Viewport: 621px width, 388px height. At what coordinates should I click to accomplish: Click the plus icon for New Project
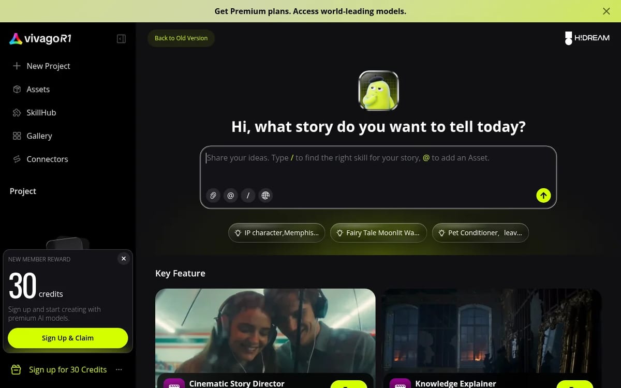(x=17, y=66)
